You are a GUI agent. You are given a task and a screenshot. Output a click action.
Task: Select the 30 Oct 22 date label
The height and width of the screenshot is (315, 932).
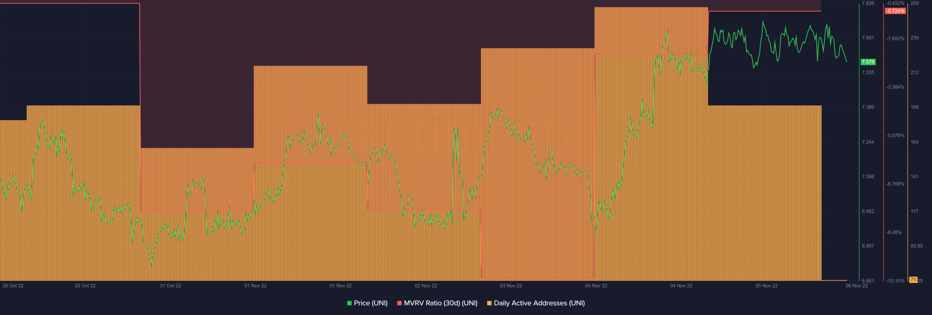(x=85, y=286)
